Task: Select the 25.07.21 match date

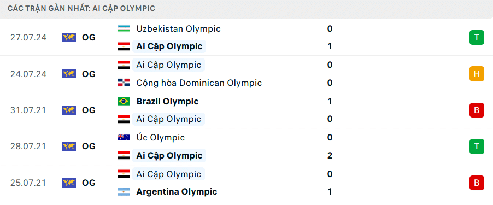Action: 28,183
